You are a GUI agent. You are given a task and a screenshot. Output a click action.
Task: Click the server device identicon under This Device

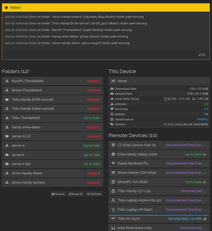(113, 81)
